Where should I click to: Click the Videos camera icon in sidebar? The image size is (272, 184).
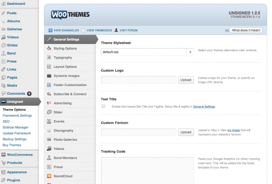4,37
